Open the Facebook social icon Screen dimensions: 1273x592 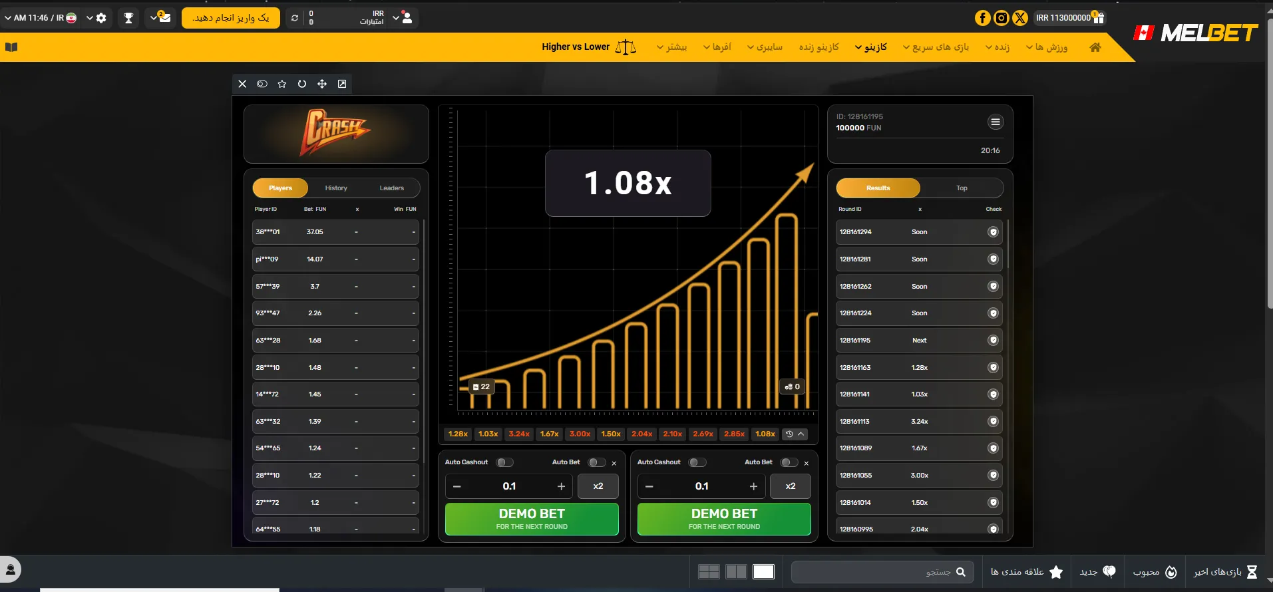pyautogui.click(x=982, y=18)
